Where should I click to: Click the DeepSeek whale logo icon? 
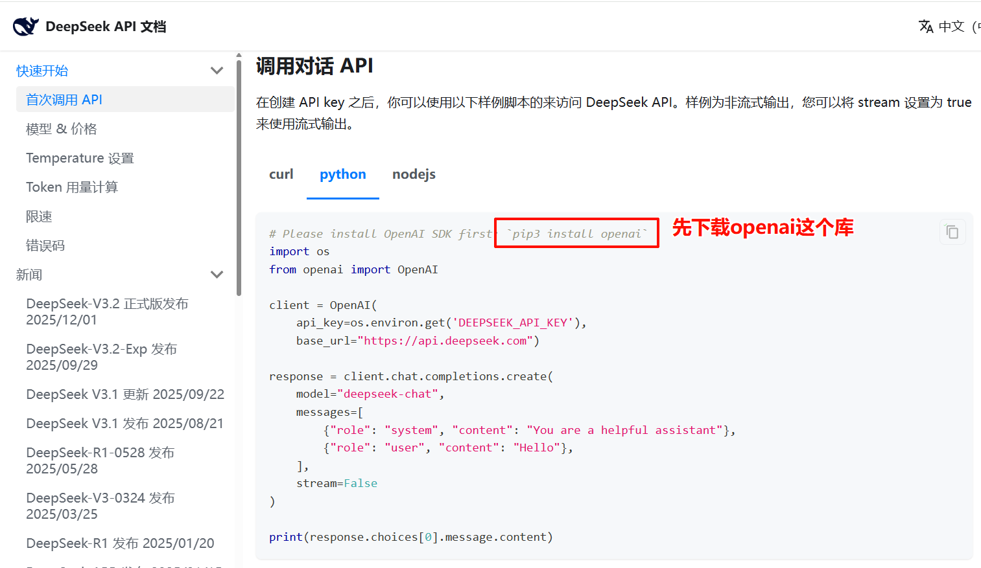26,27
